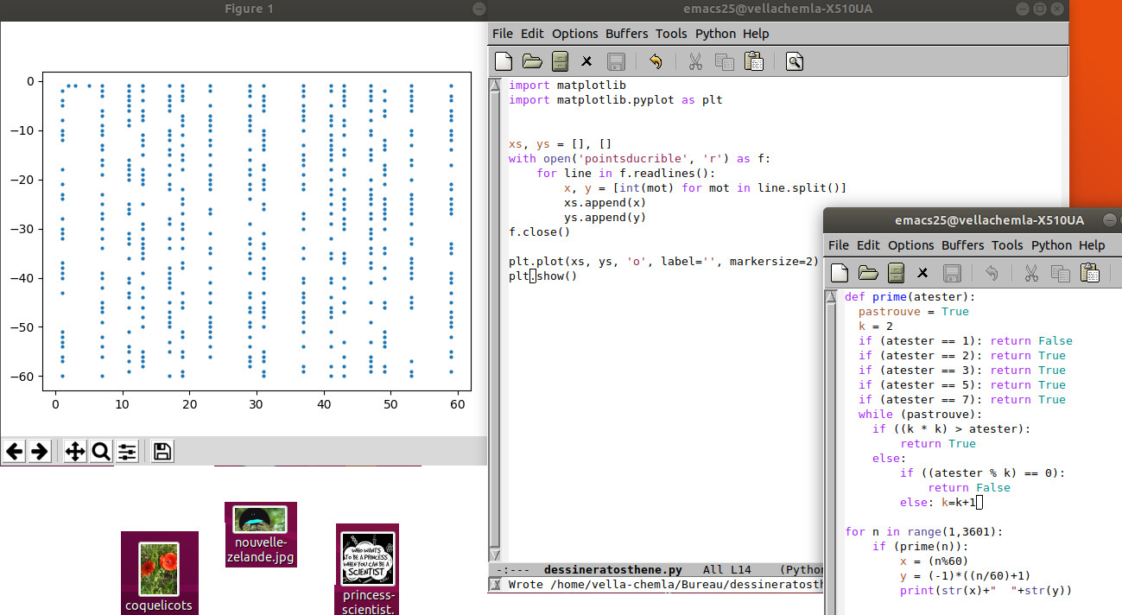The height and width of the screenshot is (615, 1122).
Task: Click the forward arrow in the Figure toolbar
Action: (39, 451)
